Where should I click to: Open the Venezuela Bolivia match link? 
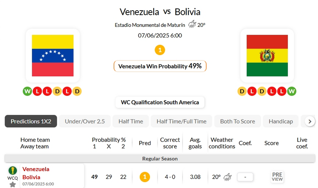[x=36, y=173]
